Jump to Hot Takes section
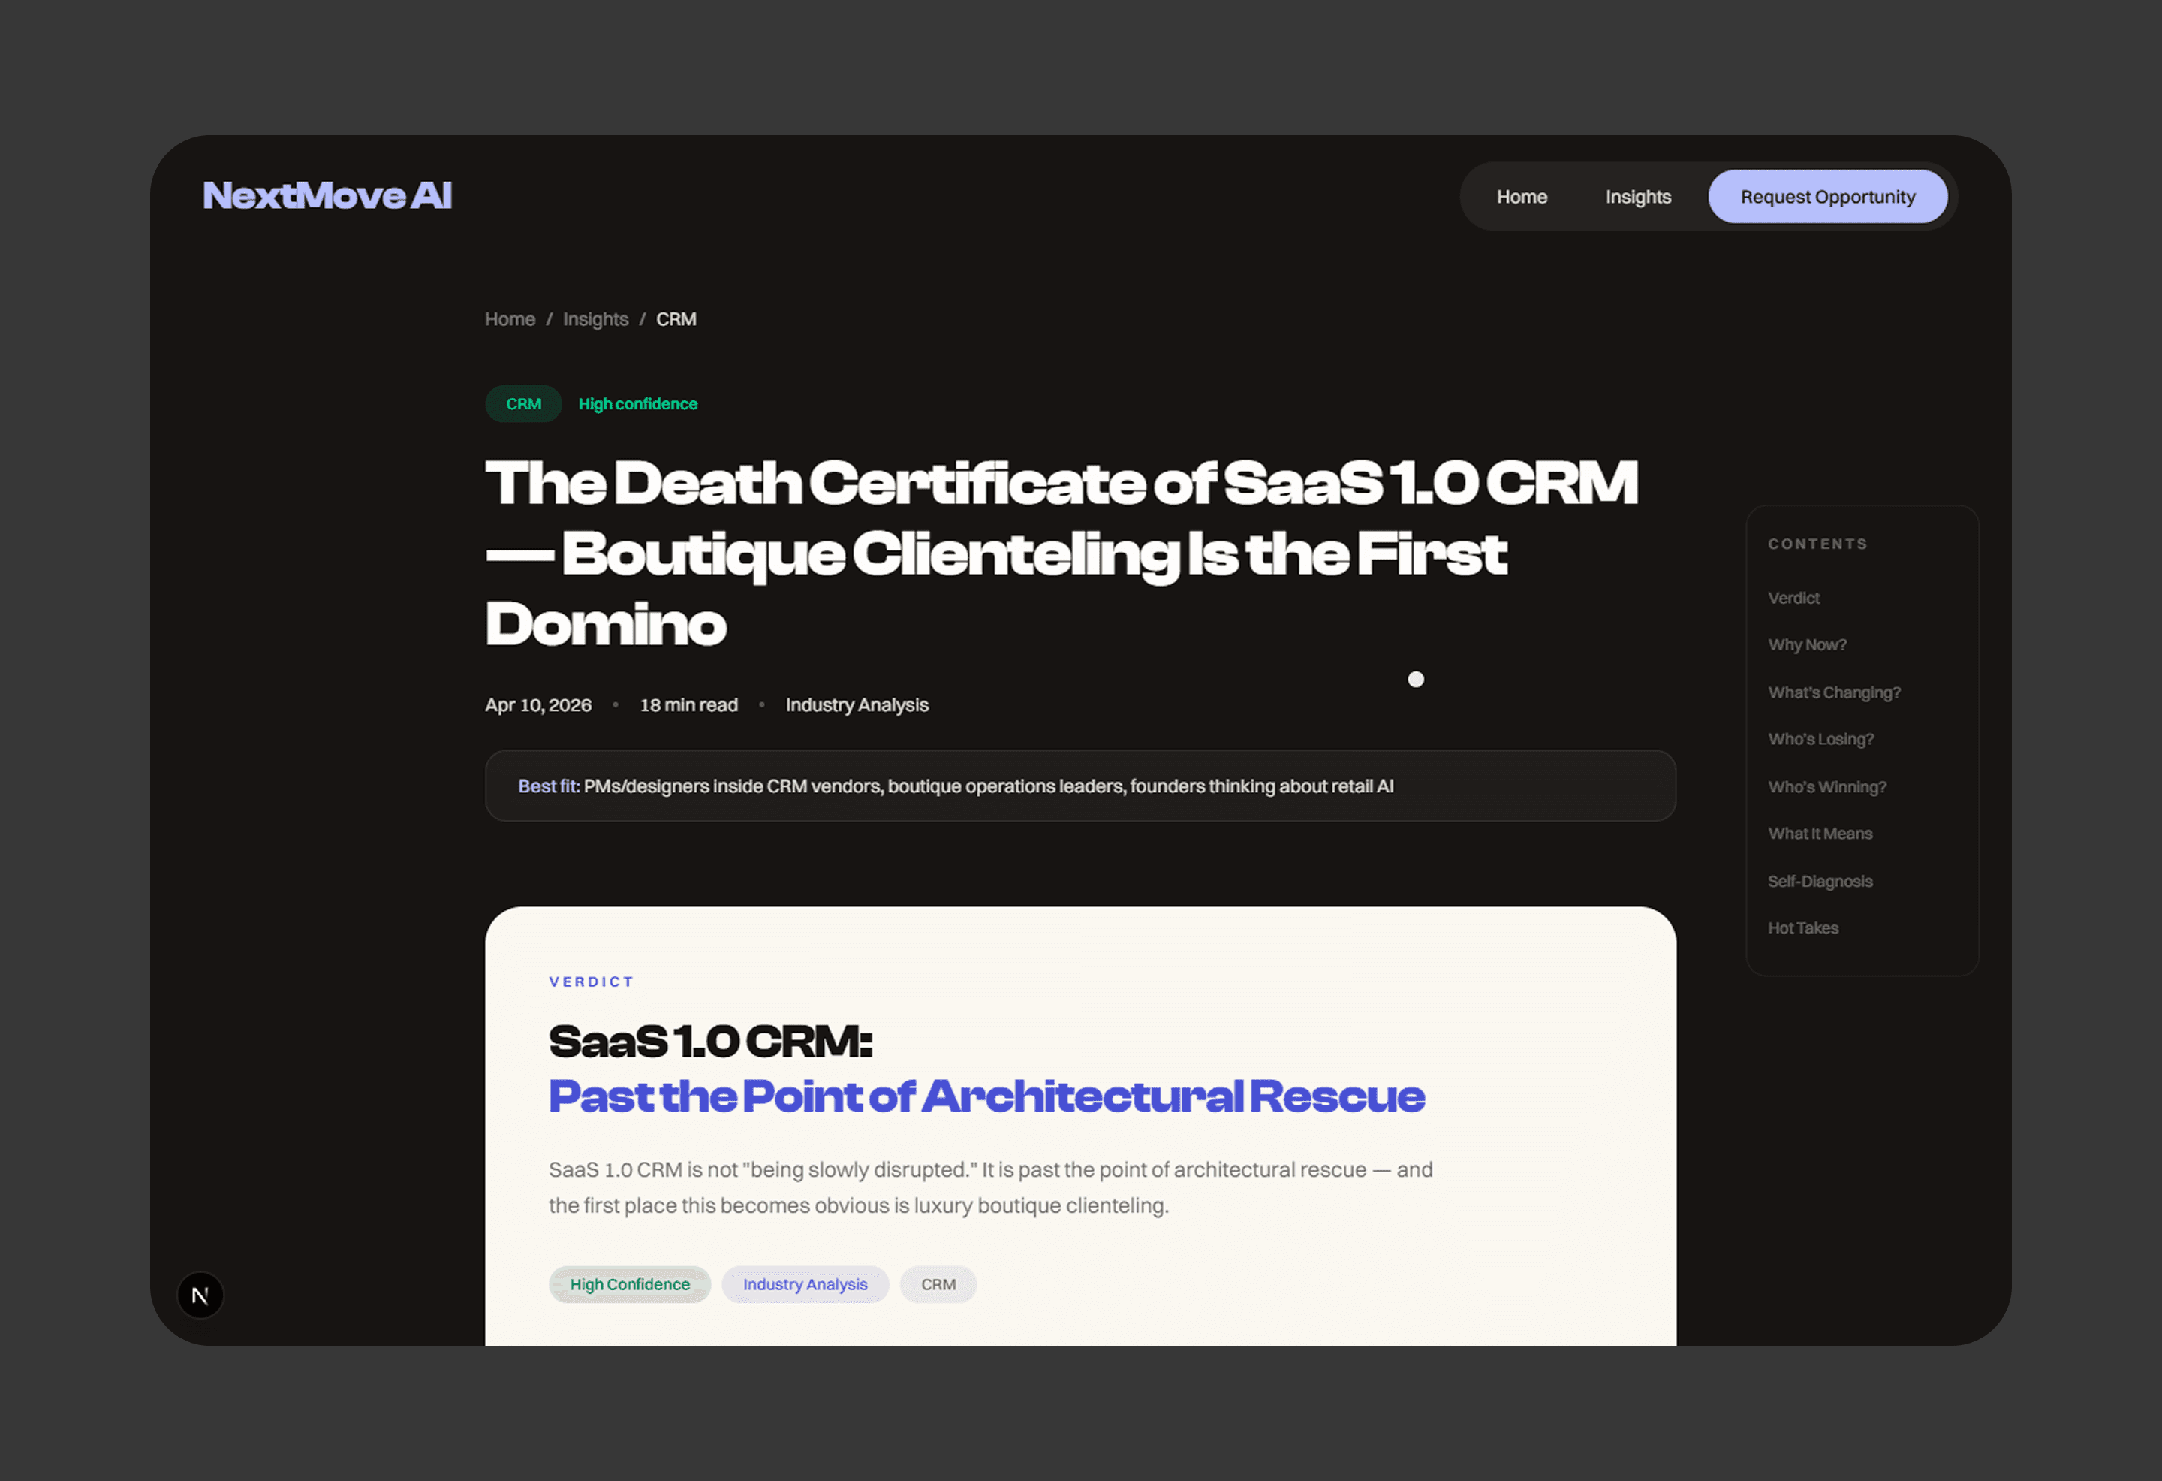The image size is (2162, 1481). coord(1803,928)
